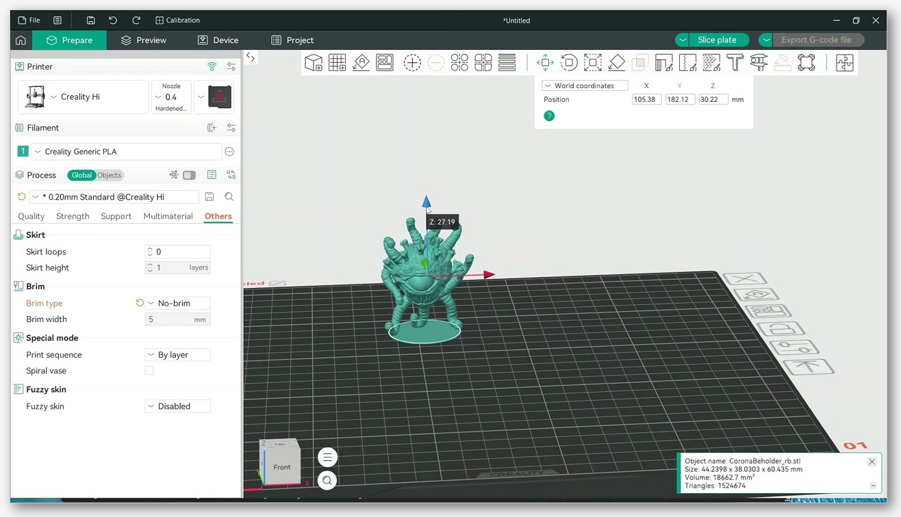901x517 pixels.
Task: Open the Fuzzy skin Disabled dropdown
Action: [178, 406]
